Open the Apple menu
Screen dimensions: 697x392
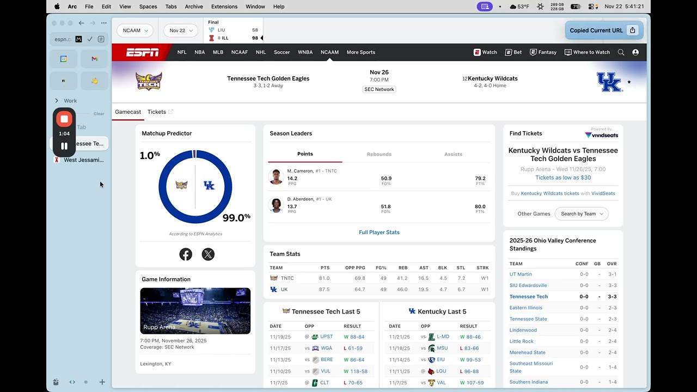tap(57, 7)
